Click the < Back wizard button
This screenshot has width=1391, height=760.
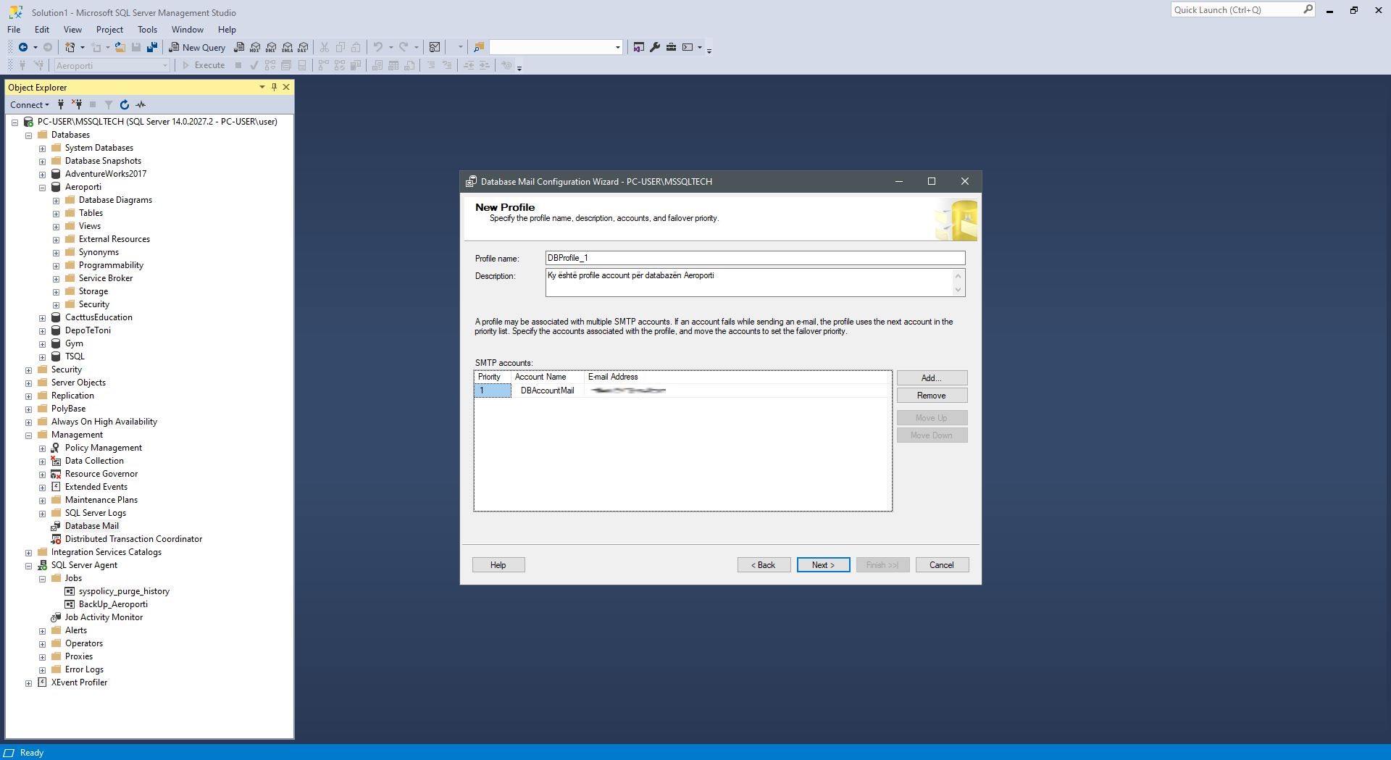pos(764,565)
